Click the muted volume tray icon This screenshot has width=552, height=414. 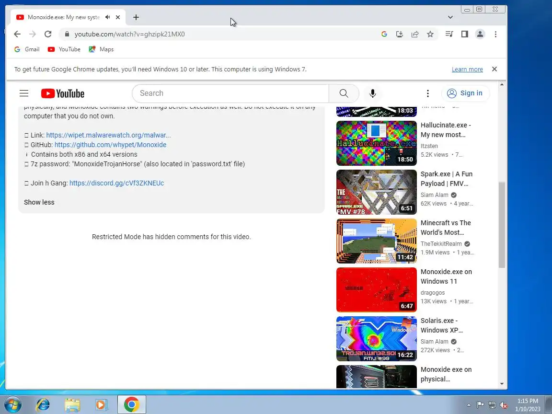pos(504,405)
